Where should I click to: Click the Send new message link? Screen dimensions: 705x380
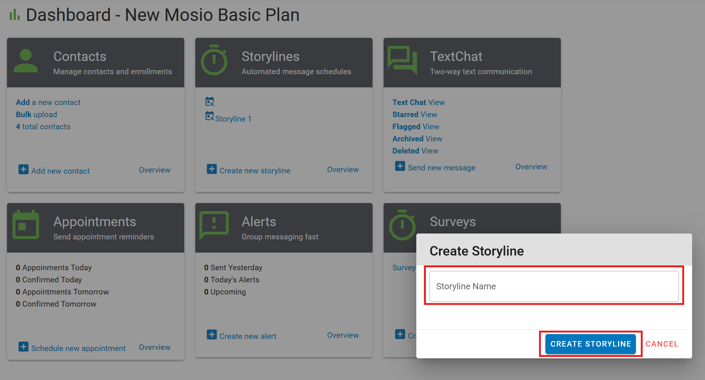tap(442, 168)
